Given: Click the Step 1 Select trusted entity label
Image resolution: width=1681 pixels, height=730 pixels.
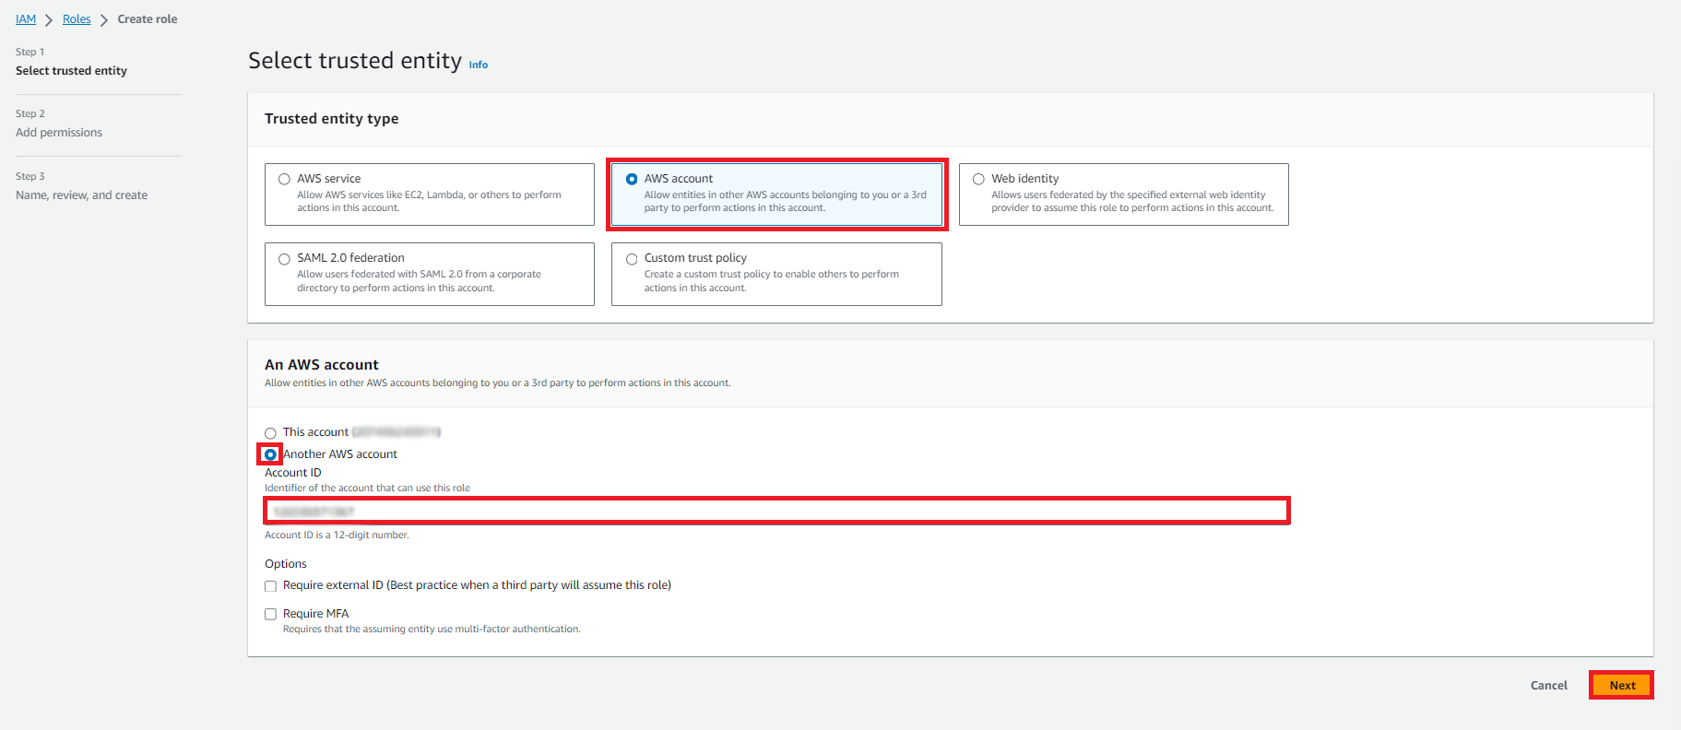Looking at the screenshot, I should click(71, 71).
